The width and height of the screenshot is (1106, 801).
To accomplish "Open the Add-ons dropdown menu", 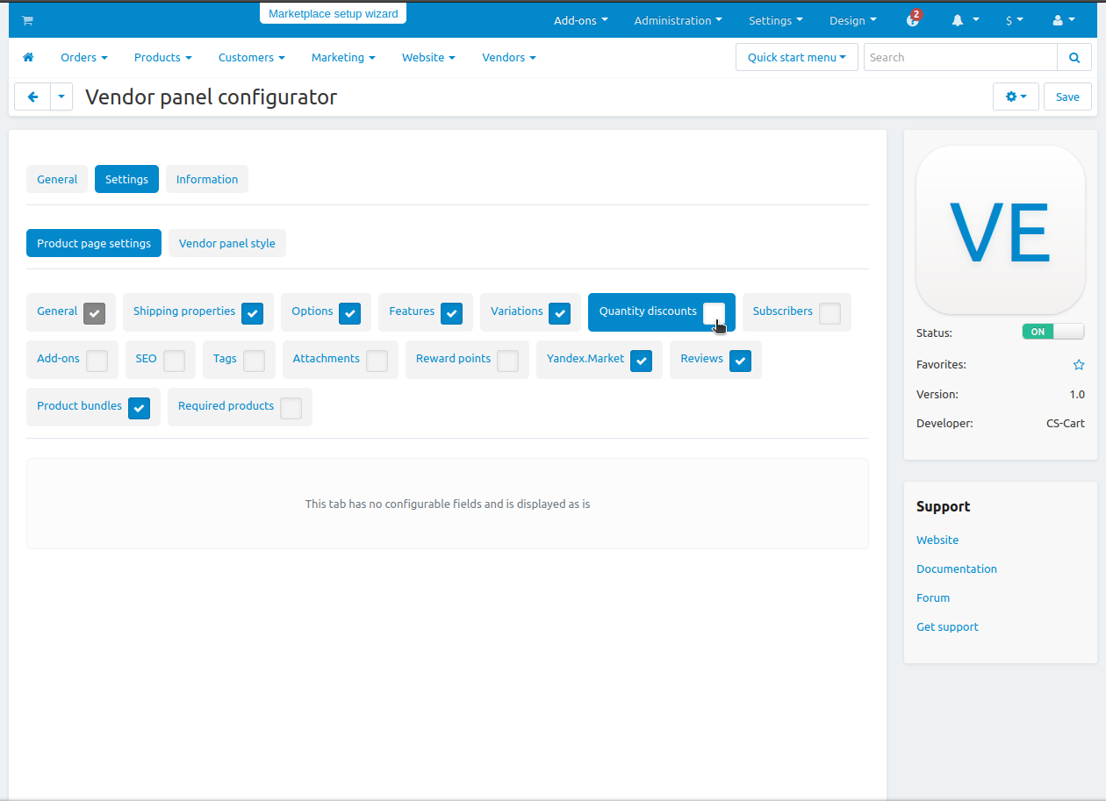I will tap(580, 20).
